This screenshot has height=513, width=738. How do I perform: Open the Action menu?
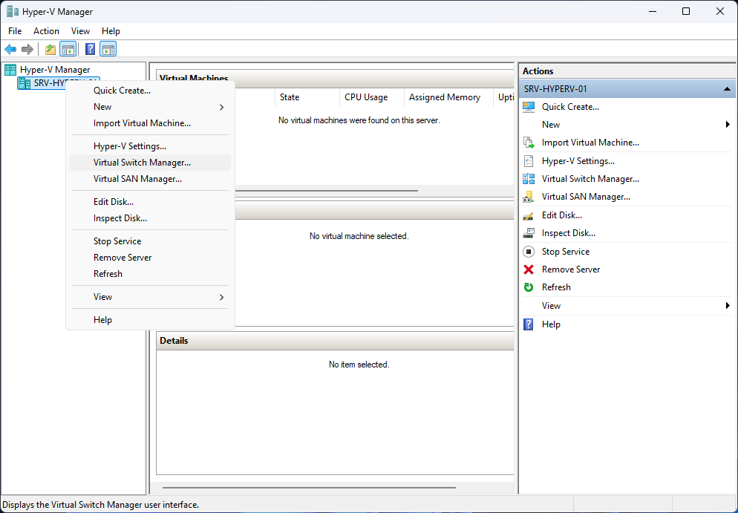point(46,31)
